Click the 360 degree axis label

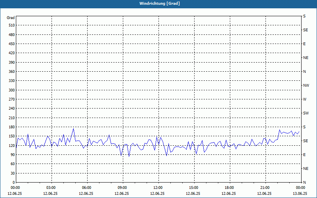(x=12, y=72)
